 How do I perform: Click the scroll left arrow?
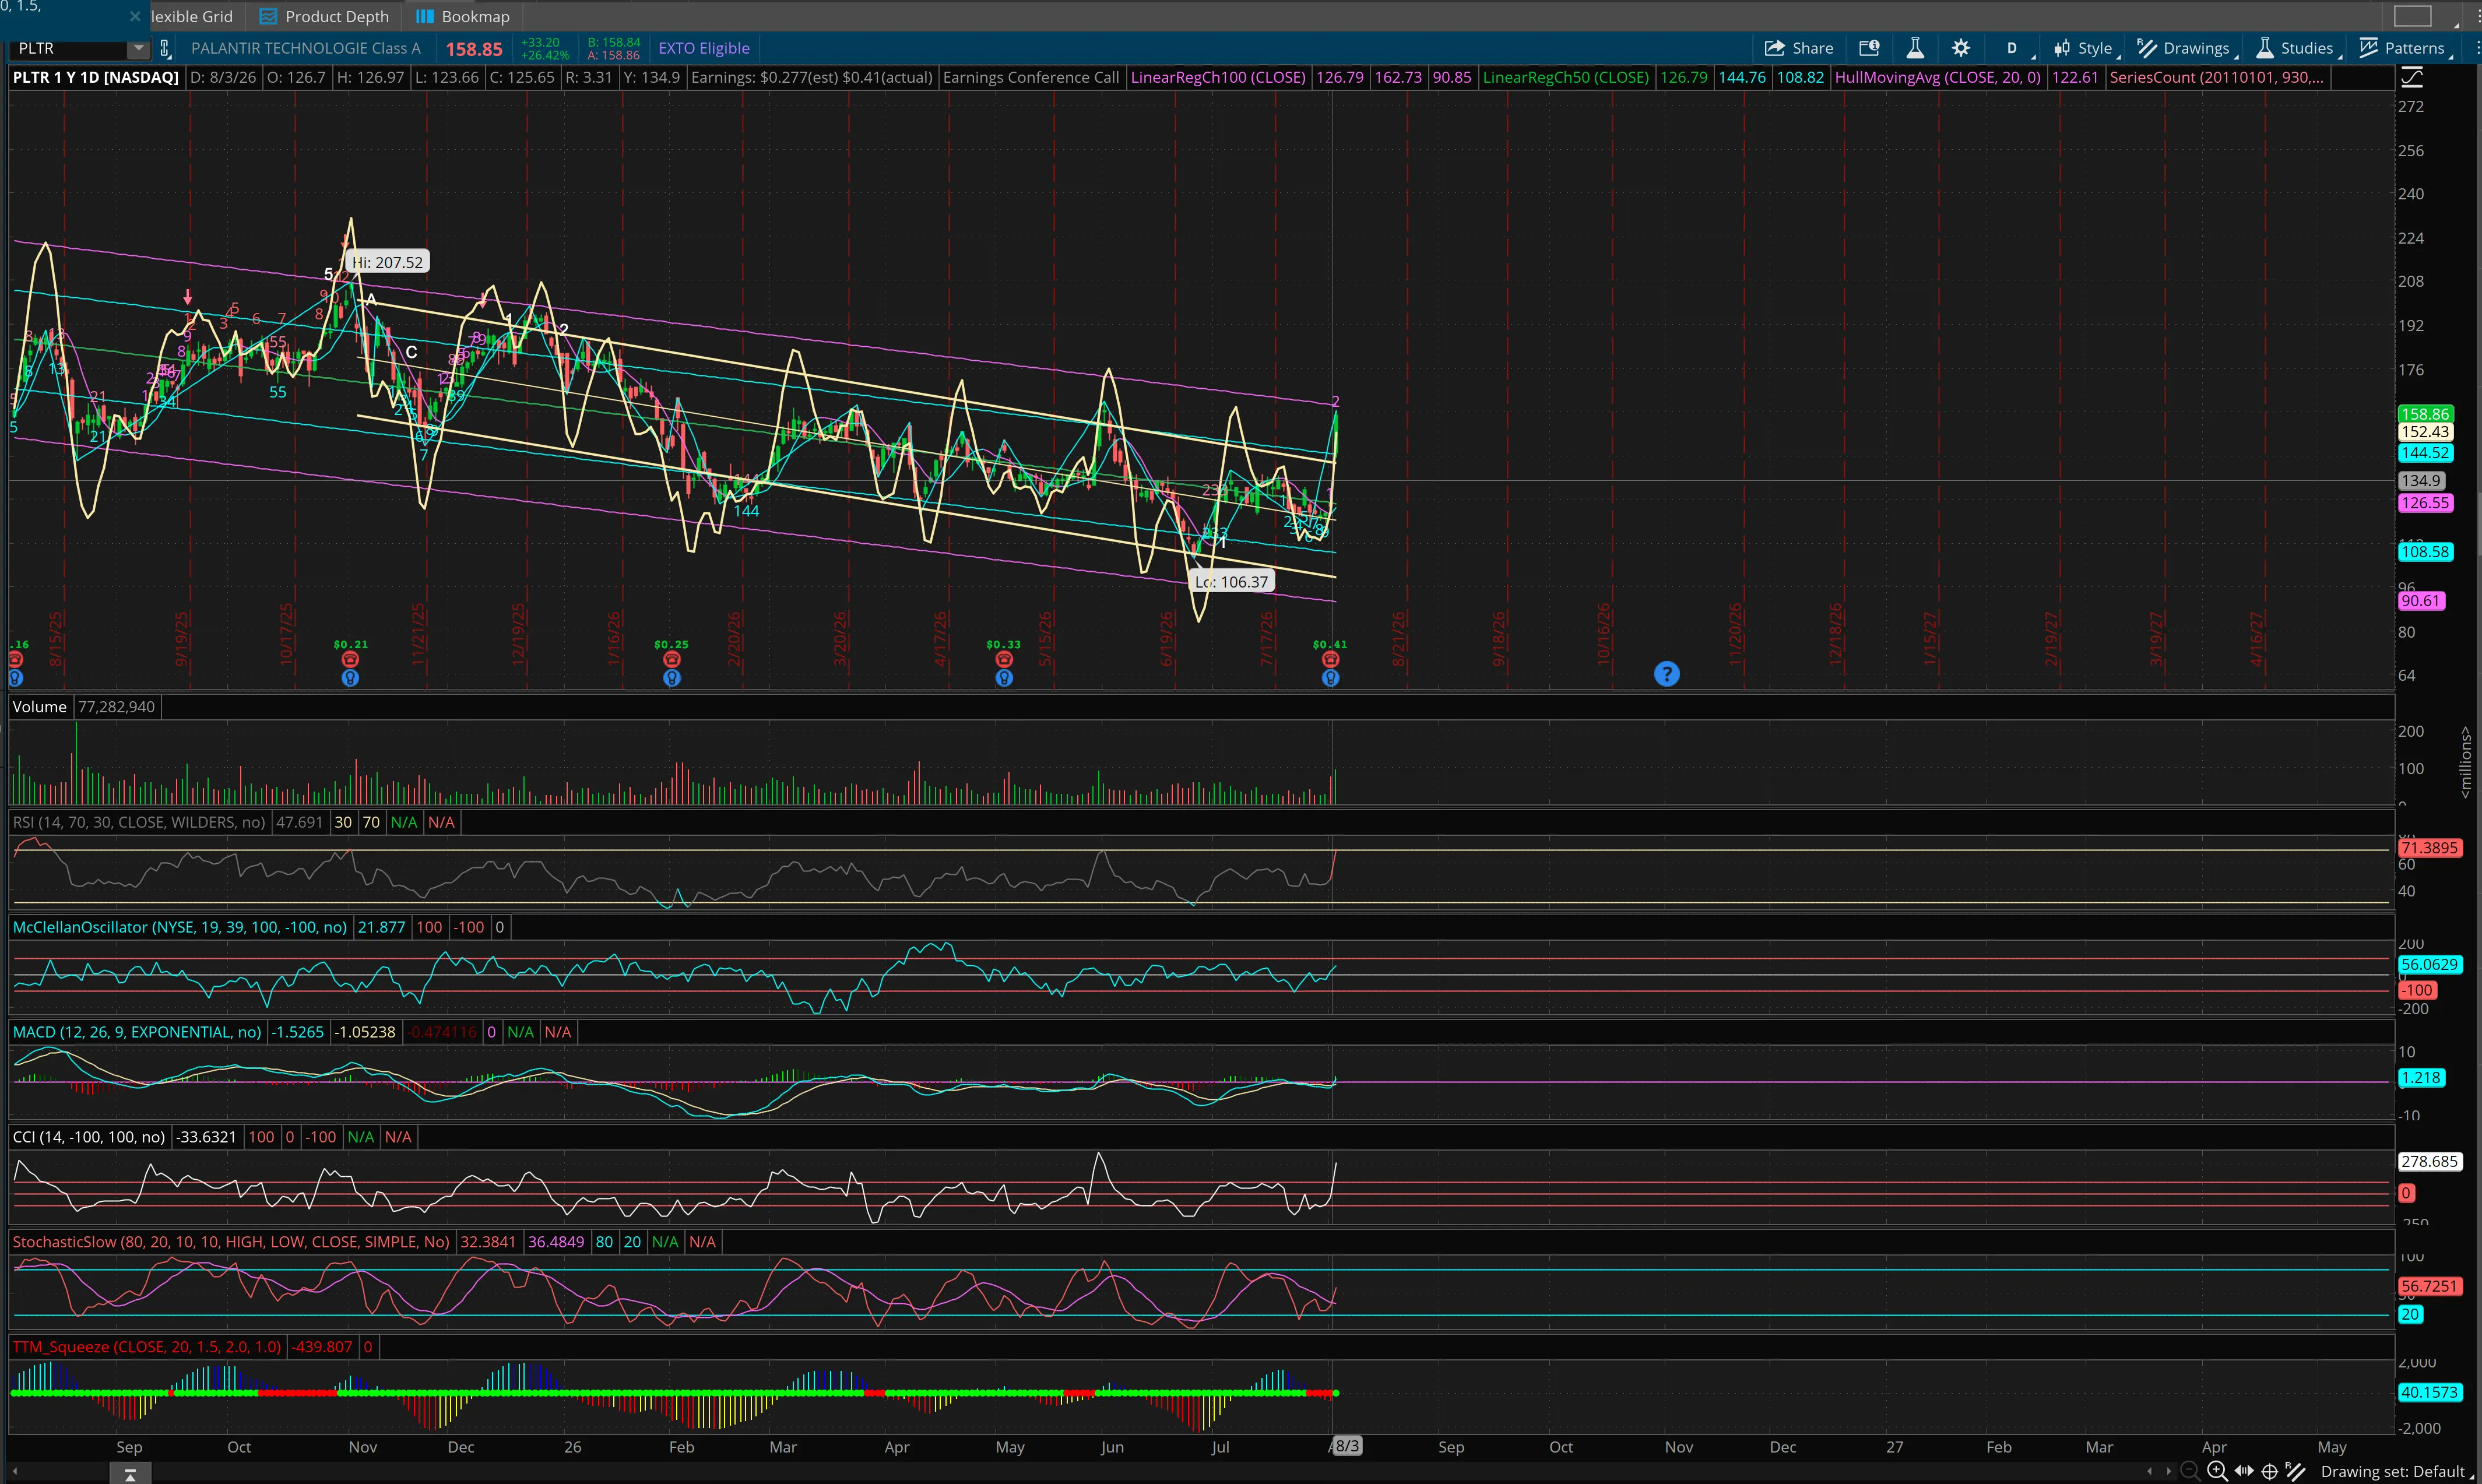coord(2150,1471)
